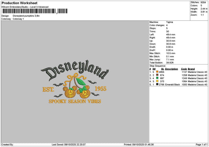Click thread code 1000
The height and width of the screenshot is (147, 209).
[x=184, y=85]
